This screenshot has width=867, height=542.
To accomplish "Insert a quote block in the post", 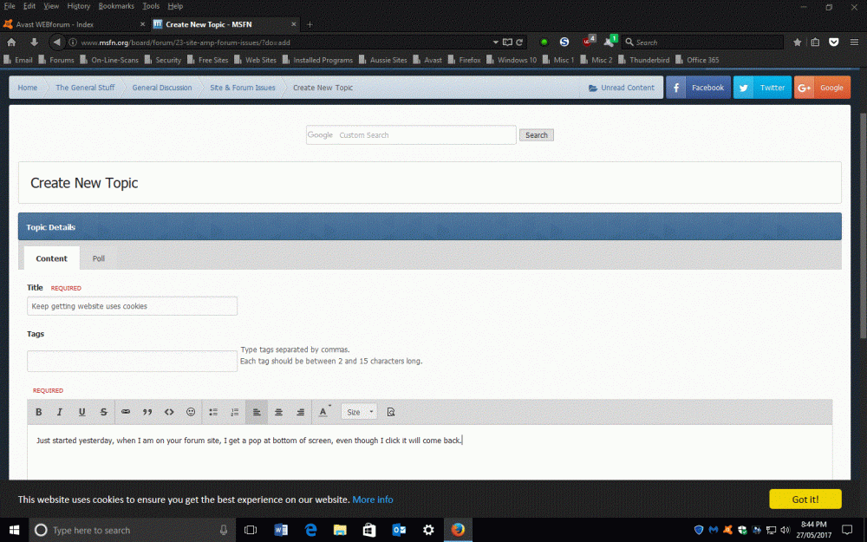I will (x=147, y=412).
